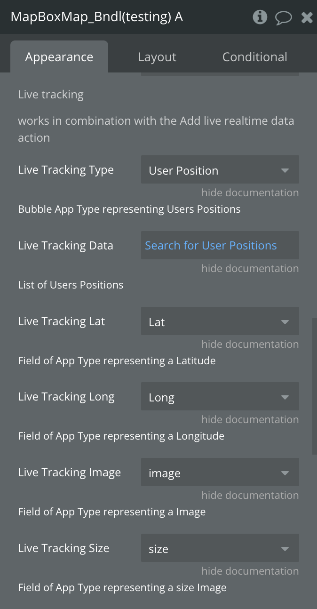317x609 pixels.
Task: Click the property panel vertical scrollbar
Action: (315, 386)
